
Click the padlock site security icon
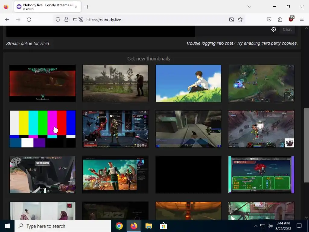click(66, 20)
